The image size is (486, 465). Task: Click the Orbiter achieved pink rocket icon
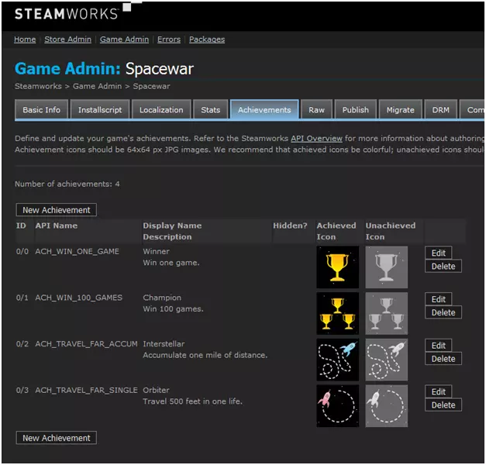click(x=337, y=406)
